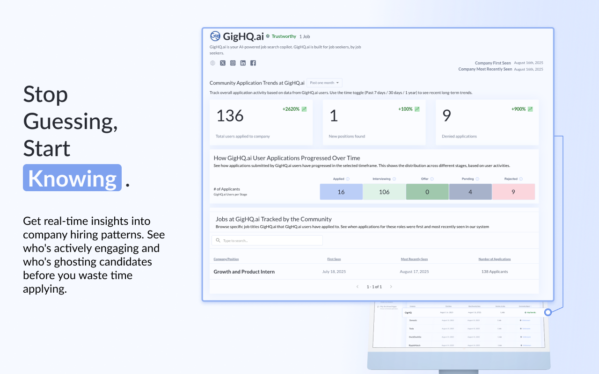Show info for the Rejected stage
The image size is (599, 374).
coord(521,179)
